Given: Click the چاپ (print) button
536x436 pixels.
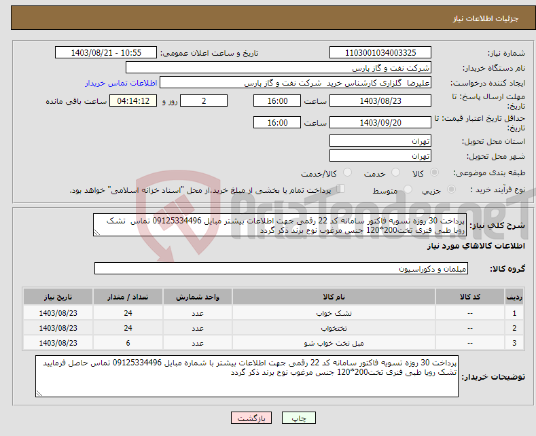Looking at the screenshot, I should click(x=298, y=418).
